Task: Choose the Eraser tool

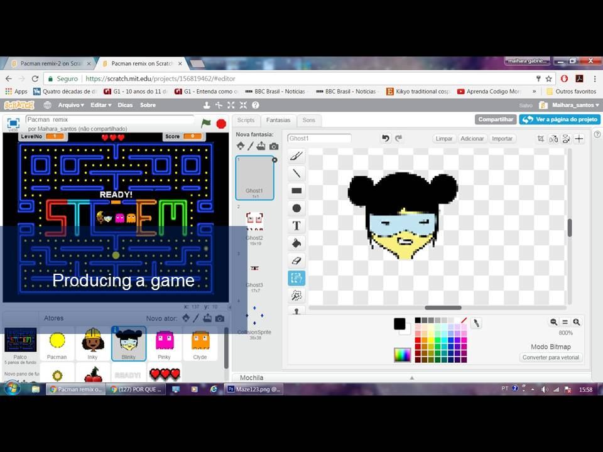Action: tap(296, 261)
